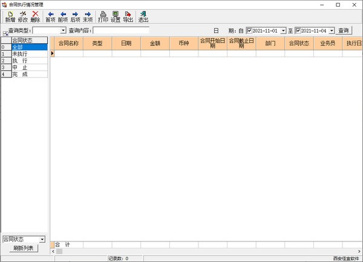The width and height of the screenshot is (363, 262).
Task: Toggle the start date checkbox 2021-11-01
Action: coord(249,31)
